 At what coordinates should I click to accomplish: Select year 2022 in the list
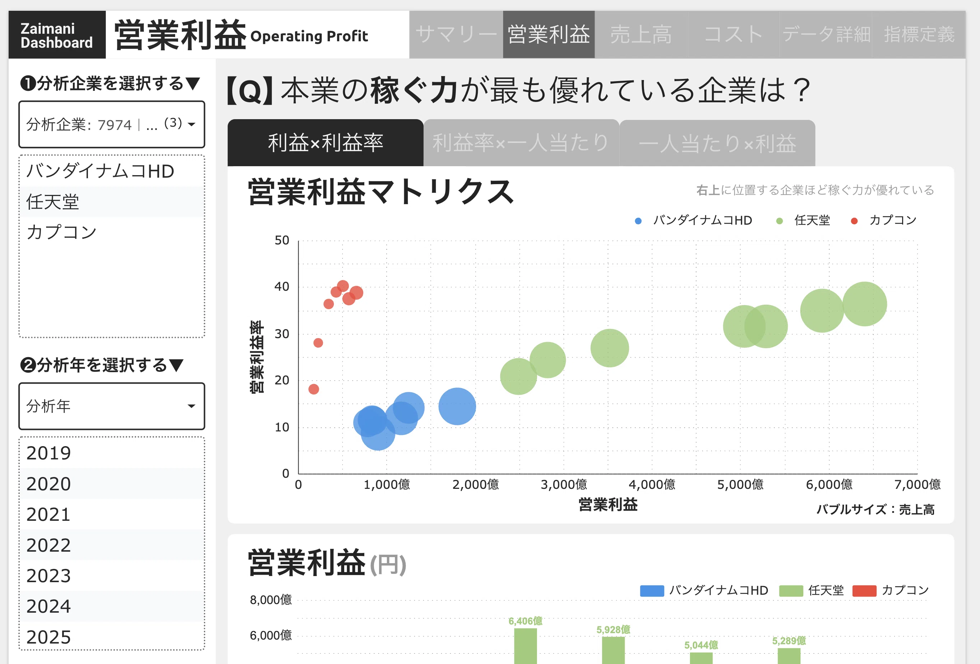tap(112, 545)
